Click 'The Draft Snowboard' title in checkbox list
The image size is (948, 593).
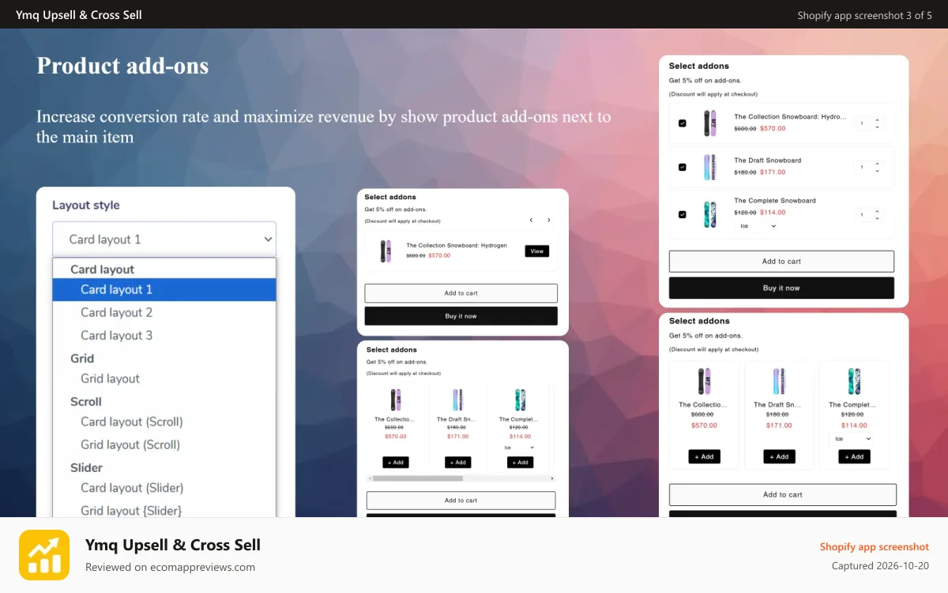click(x=768, y=161)
